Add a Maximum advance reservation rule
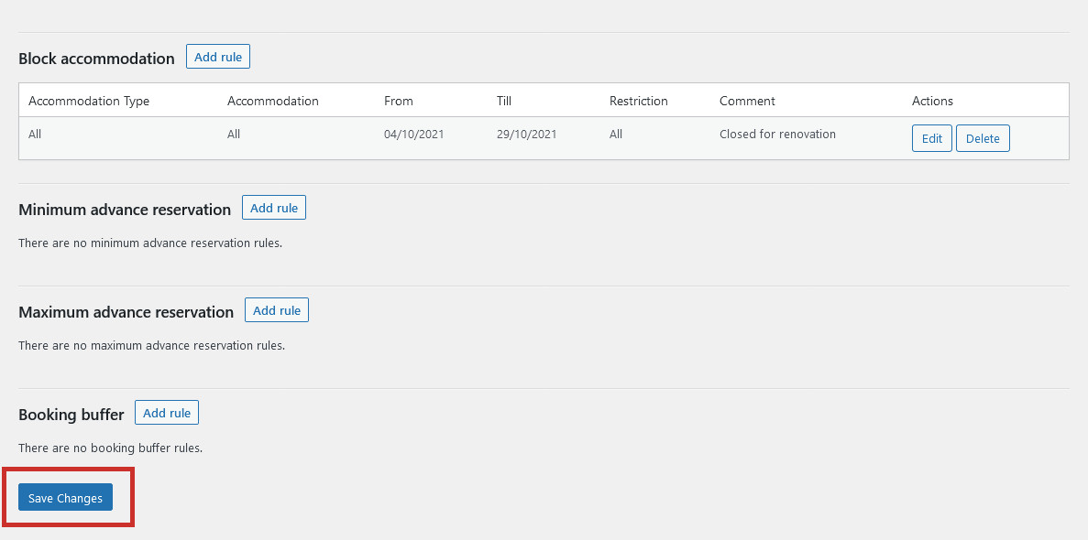 [x=277, y=310]
